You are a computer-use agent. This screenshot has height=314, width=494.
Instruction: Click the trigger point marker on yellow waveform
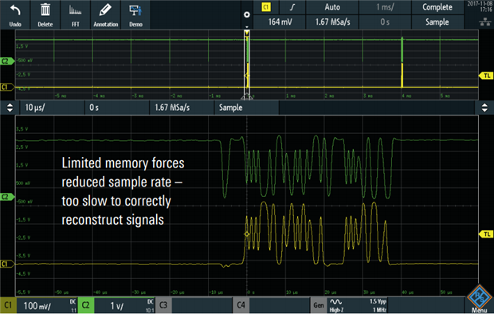(x=247, y=234)
